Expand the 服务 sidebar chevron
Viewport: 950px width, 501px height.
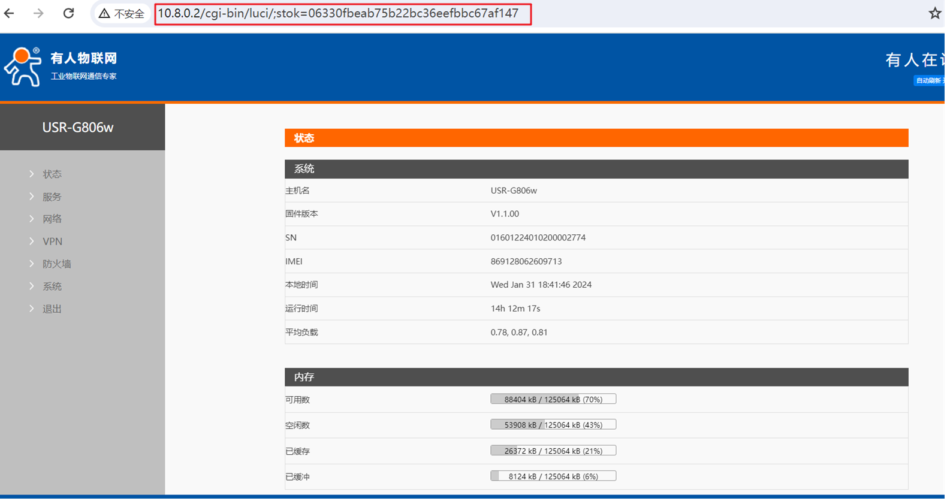coord(32,197)
